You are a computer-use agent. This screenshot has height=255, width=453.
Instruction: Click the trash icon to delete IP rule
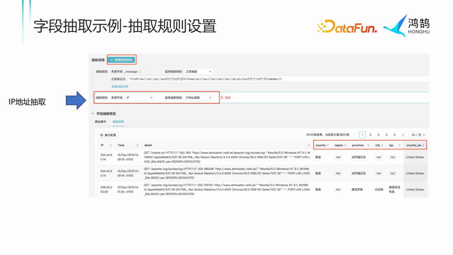tap(222, 98)
